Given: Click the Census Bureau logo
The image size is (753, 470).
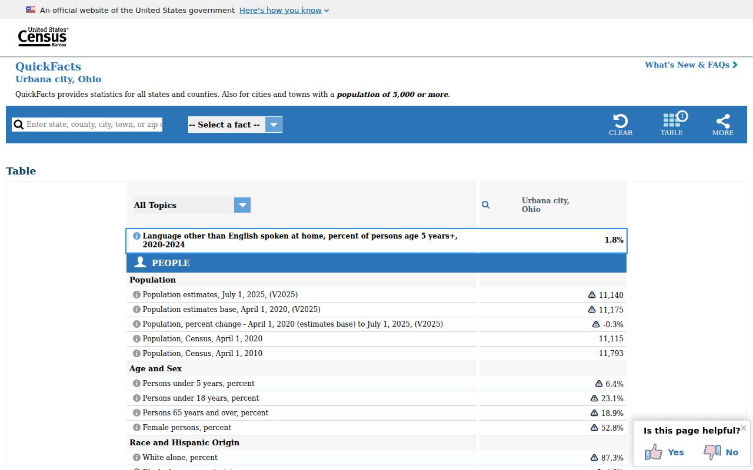Looking at the screenshot, I should (x=43, y=37).
